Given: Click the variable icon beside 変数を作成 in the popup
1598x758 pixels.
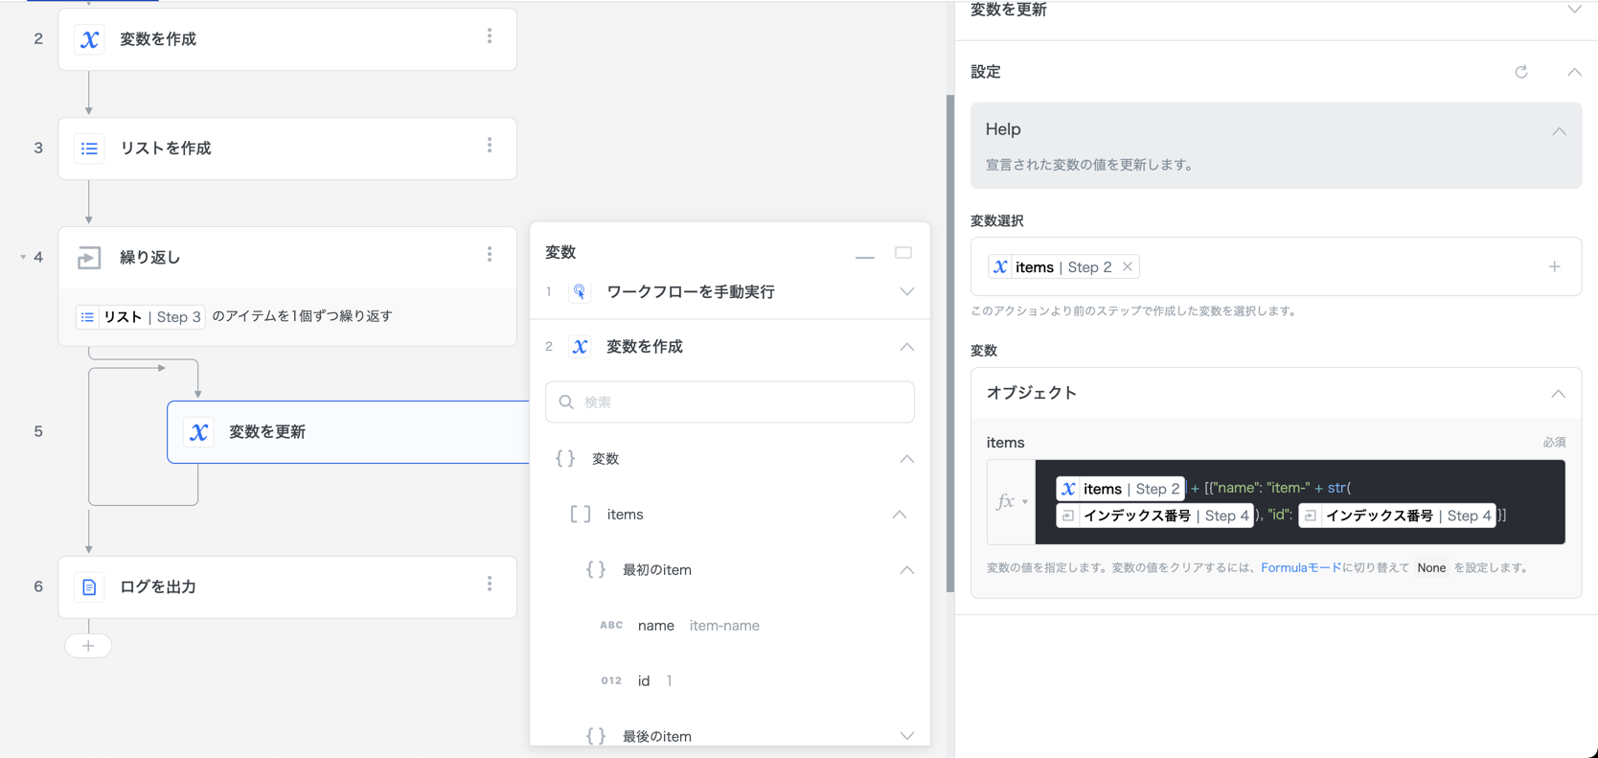Looking at the screenshot, I should click(x=580, y=347).
